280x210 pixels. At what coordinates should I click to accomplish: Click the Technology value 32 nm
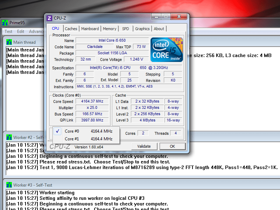pyautogui.click(x=85, y=59)
